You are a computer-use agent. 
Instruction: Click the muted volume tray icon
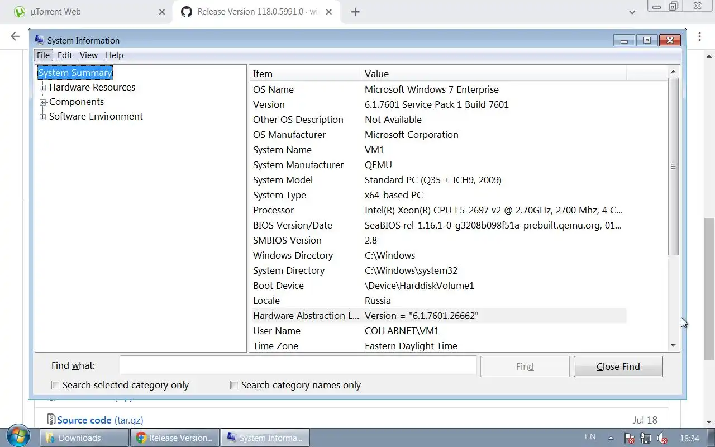pyautogui.click(x=662, y=438)
